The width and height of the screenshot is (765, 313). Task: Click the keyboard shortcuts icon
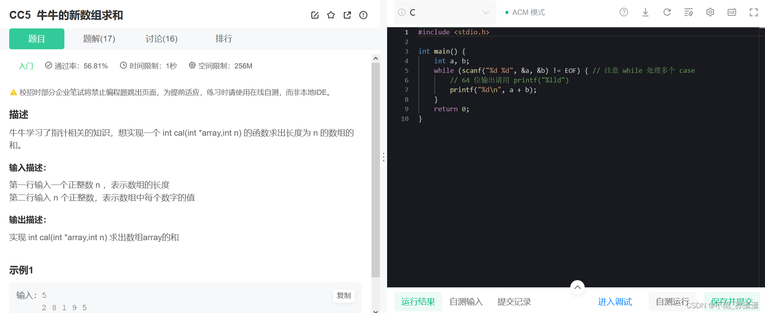click(732, 12)
